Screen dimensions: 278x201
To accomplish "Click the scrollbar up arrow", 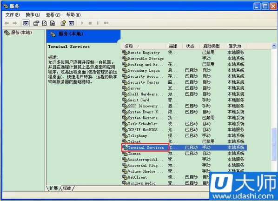I will [274, 46].
